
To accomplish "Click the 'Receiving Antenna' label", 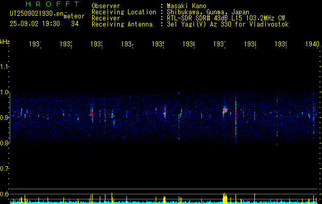I will coord(122,24).
